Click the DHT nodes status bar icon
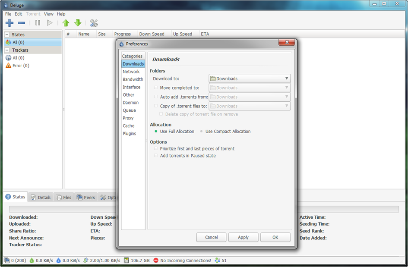Viewport: 408px width, 267px height. coord(217,260)
